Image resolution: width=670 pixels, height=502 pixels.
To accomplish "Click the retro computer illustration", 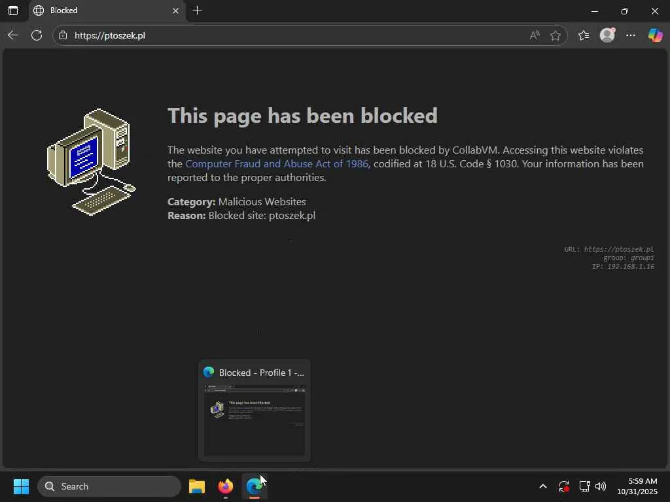I will point(92,162).
